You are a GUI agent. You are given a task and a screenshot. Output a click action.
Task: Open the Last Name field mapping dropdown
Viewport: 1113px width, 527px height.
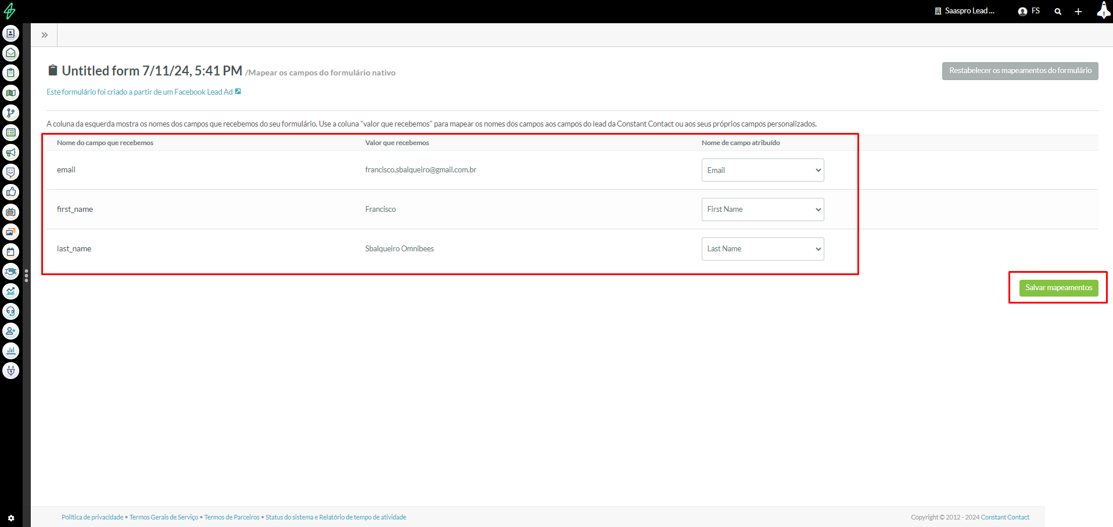[762, 249]
